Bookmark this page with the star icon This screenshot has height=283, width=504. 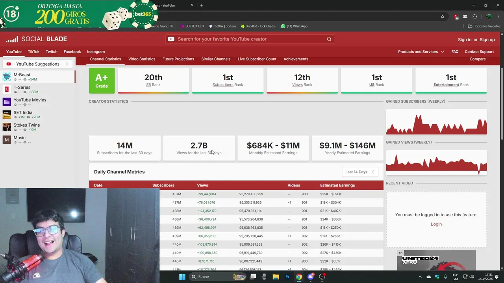pyautogui.click(x=443, y=17)
